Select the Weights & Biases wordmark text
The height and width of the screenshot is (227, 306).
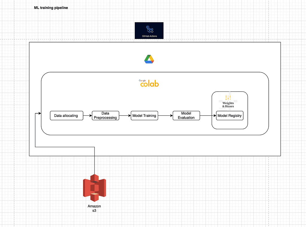228,105
